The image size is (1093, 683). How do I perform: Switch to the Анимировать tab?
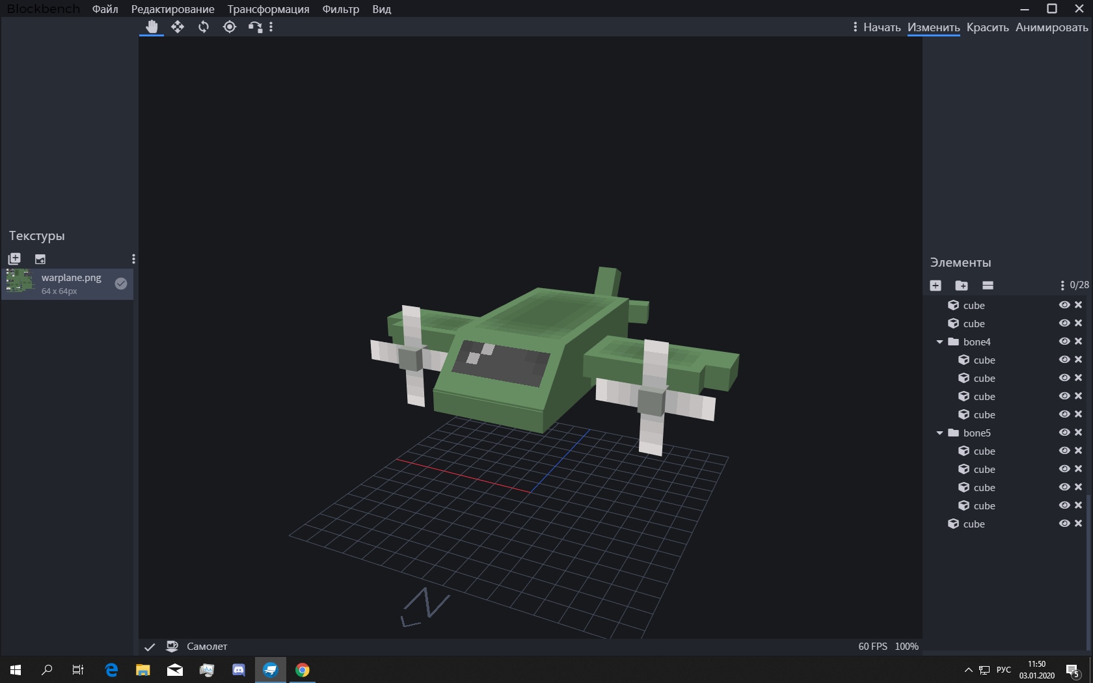[x=1051, y=27]
